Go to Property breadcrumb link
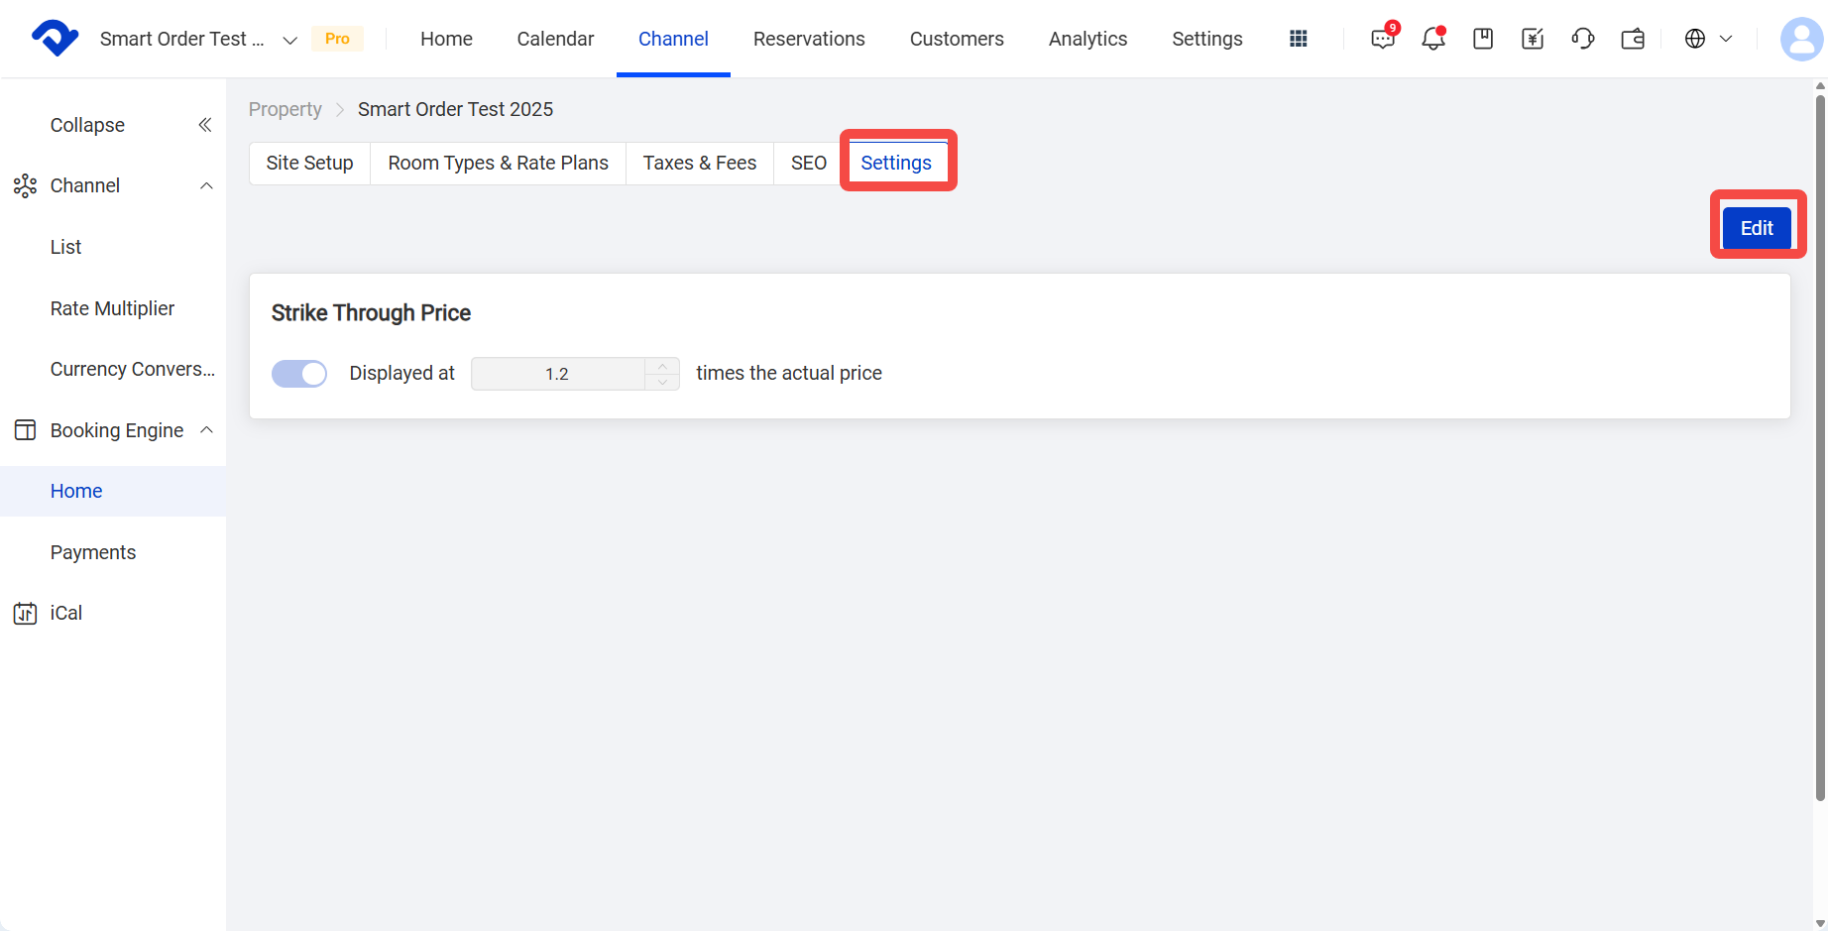This screenshot has height=931, width=1828. pyautogui.click(x=286, y=109)
